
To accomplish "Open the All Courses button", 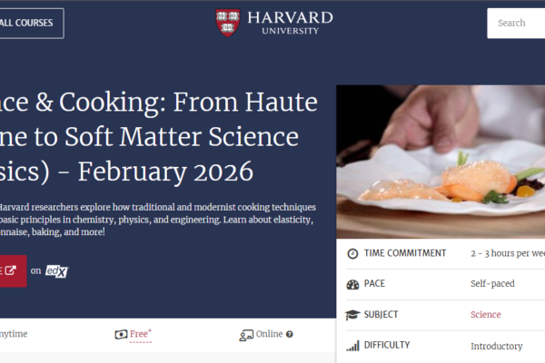I will [x=27, y=23].
